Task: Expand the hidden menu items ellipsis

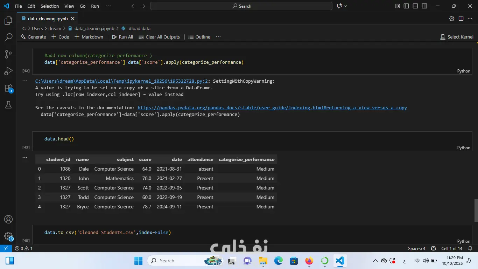Action: tap(108, 6)
